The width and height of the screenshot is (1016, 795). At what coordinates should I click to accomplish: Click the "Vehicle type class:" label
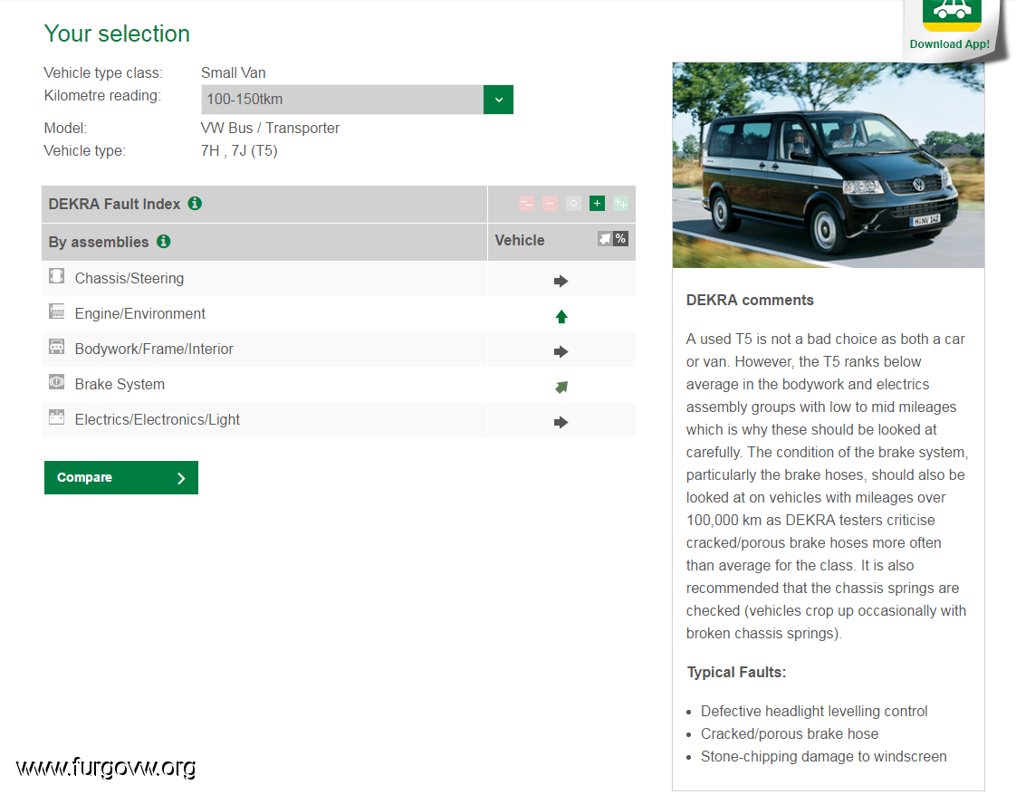103,72
